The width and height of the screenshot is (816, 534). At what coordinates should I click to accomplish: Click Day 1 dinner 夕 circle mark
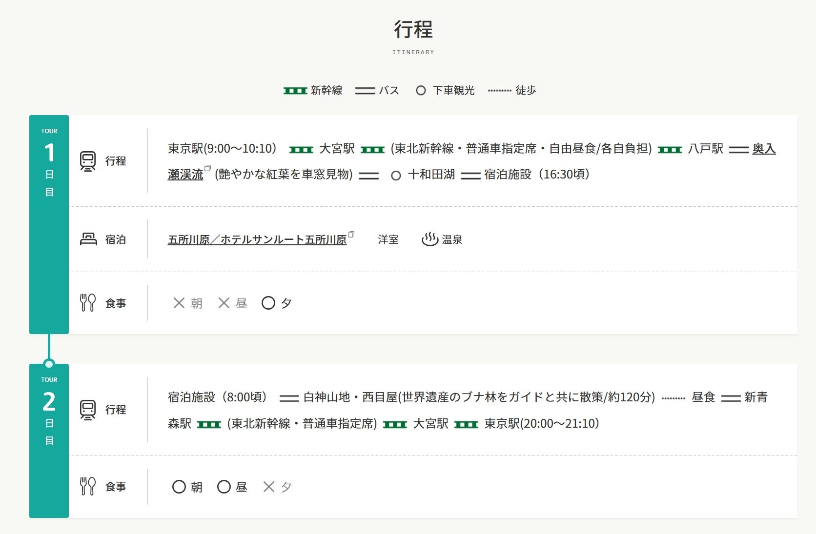pos(268,303)
